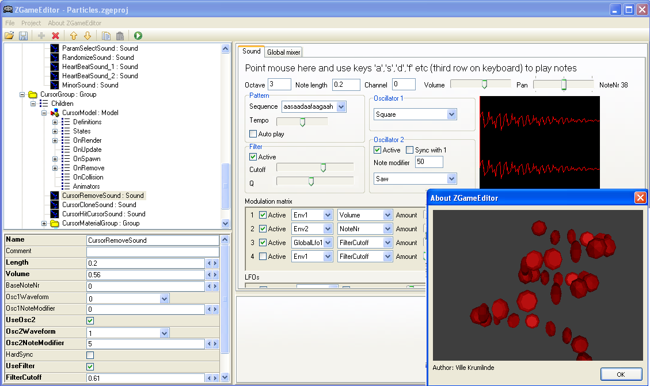
Task: Click the Octave input field
Action: pos(279,85)
